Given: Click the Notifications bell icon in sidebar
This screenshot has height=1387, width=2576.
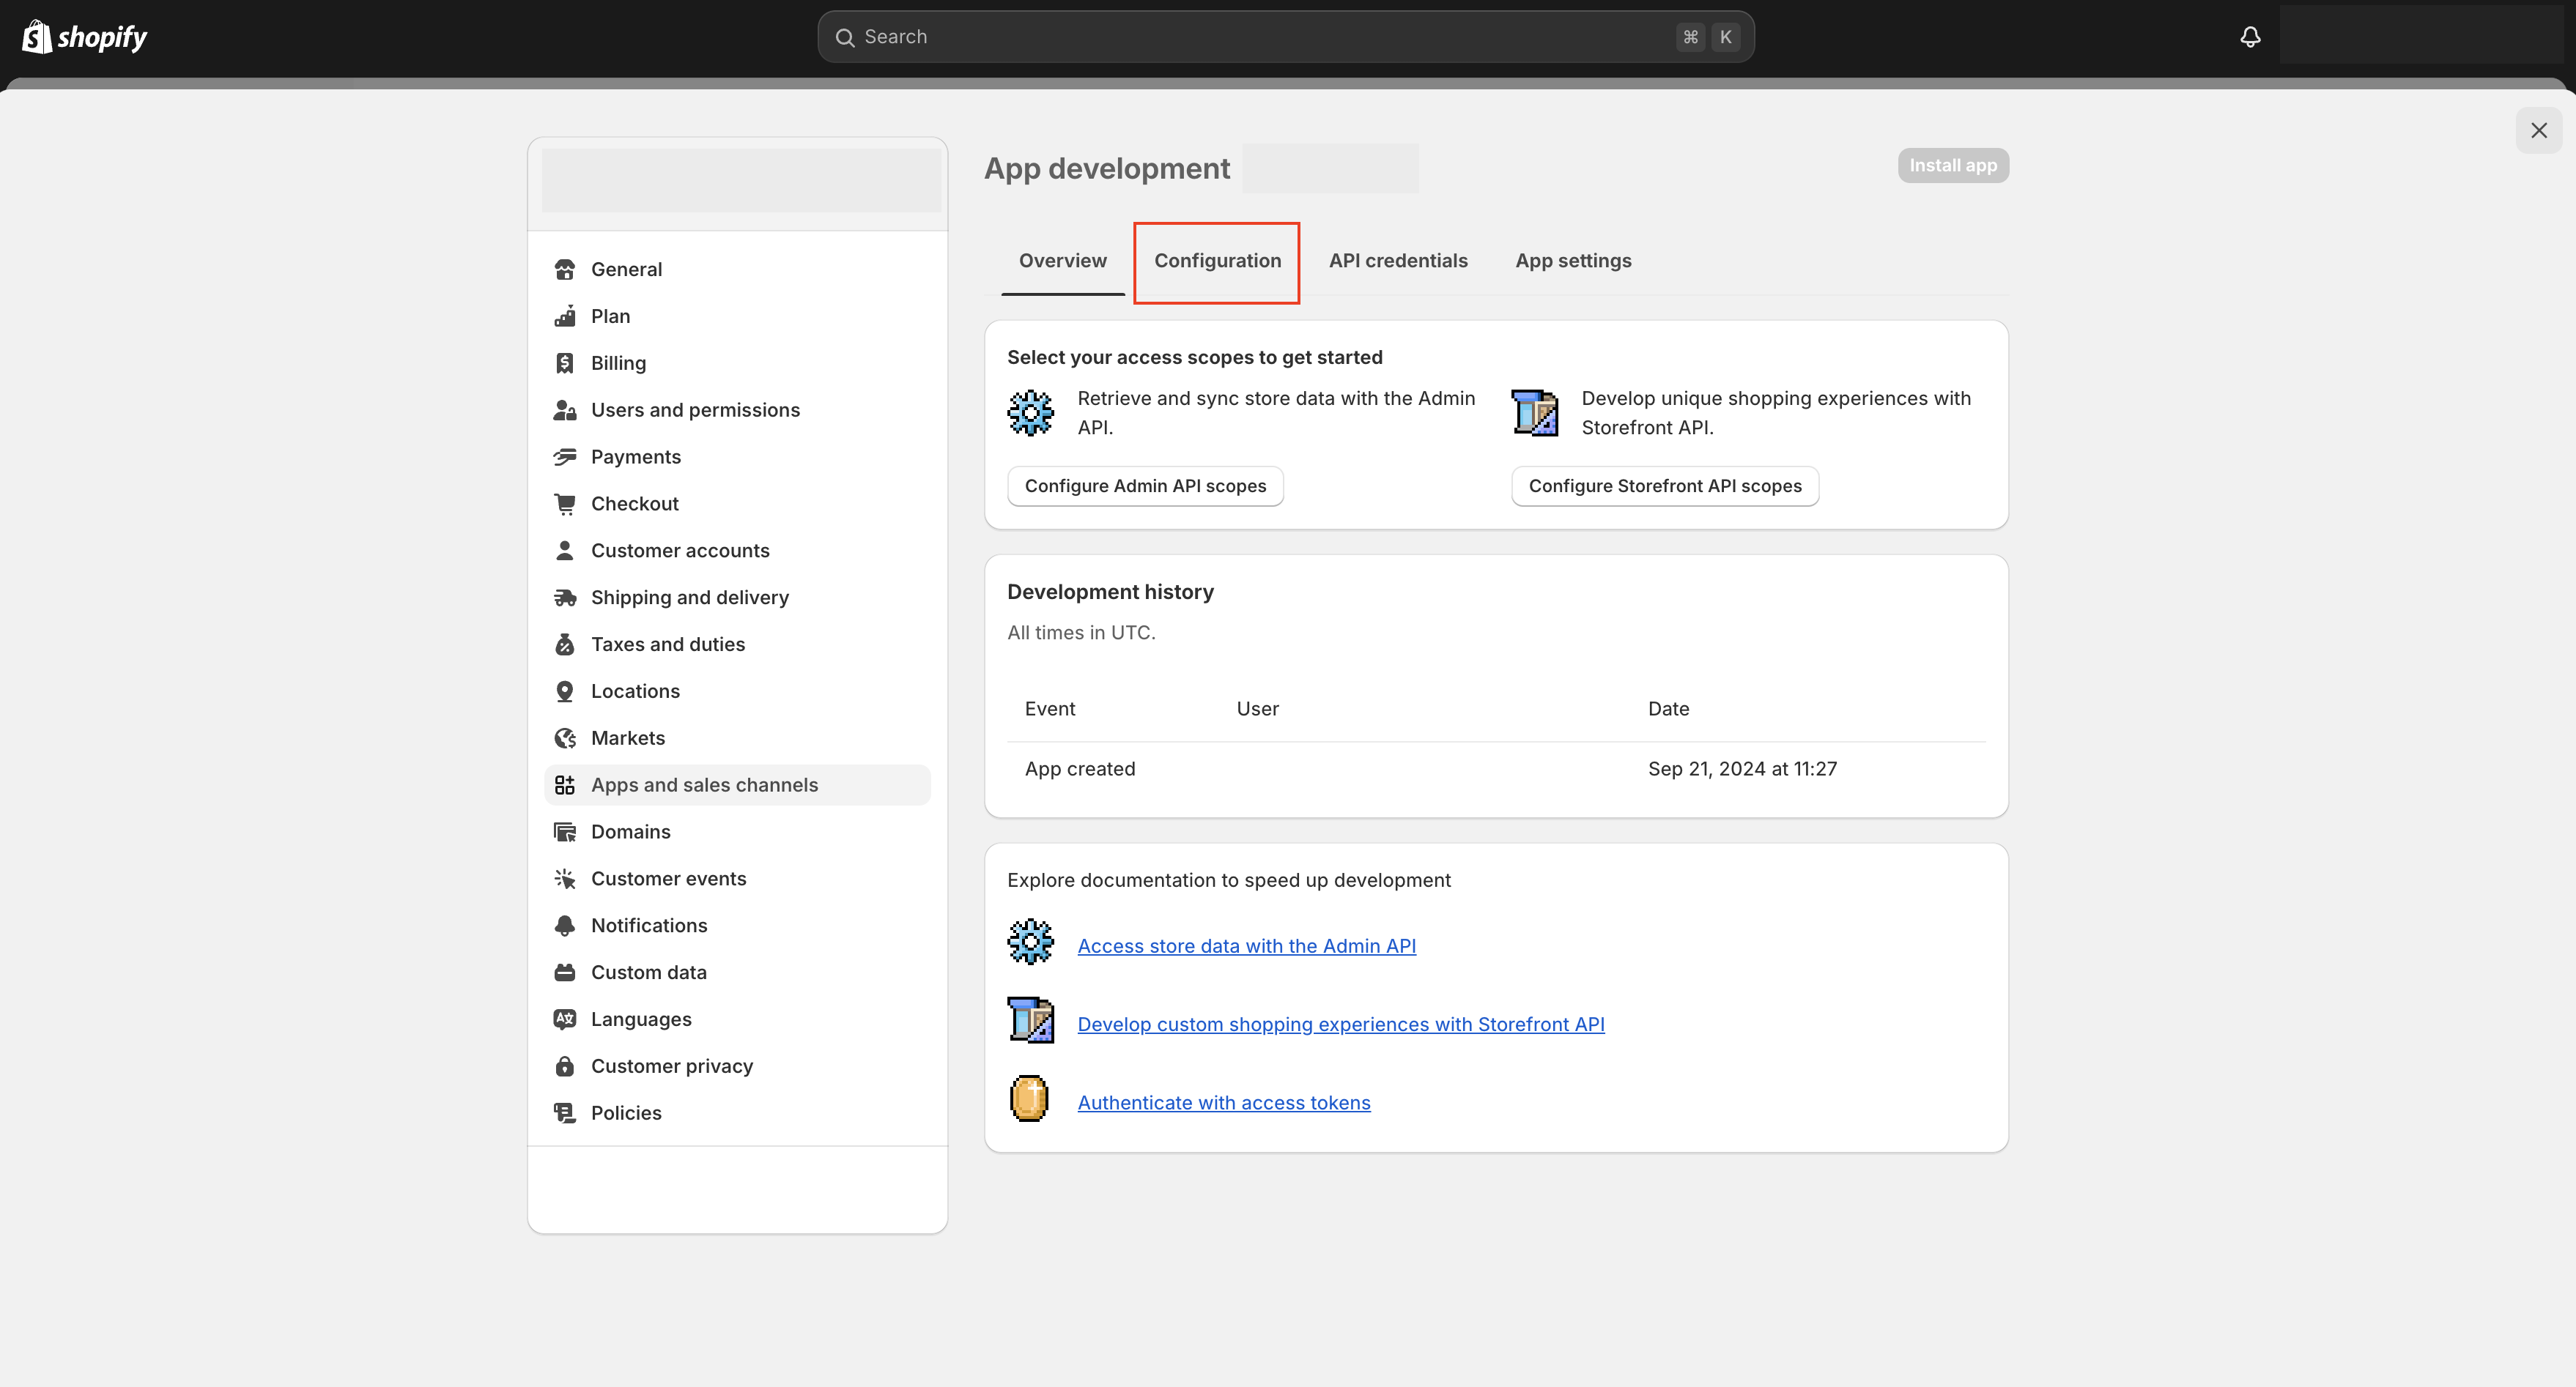Looking at the screenshot, I should tap(565, 926).
